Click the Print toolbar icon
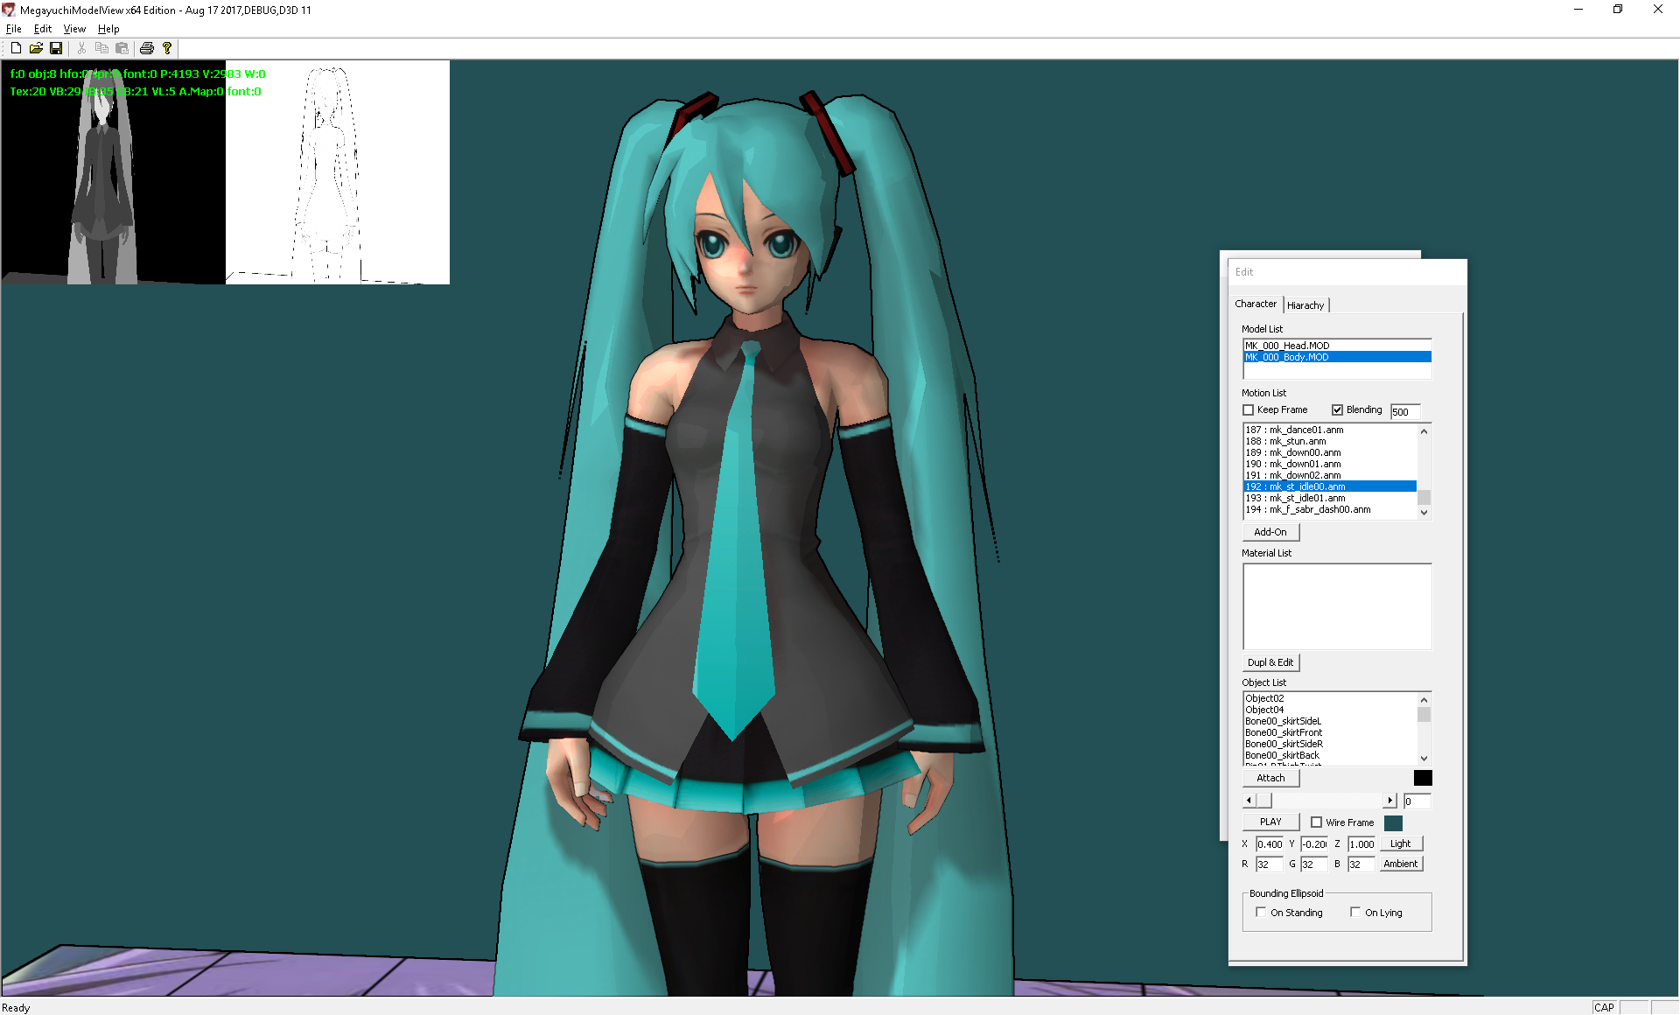The width and height of the screenshot is (1680, 1015). tap(147, 48)
